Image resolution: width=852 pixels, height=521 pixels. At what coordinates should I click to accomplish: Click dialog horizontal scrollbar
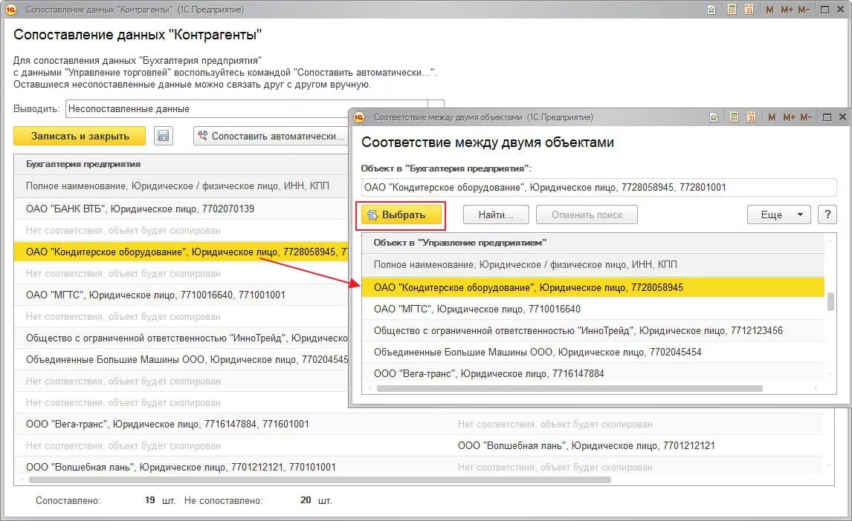click(x=569, y=388)
